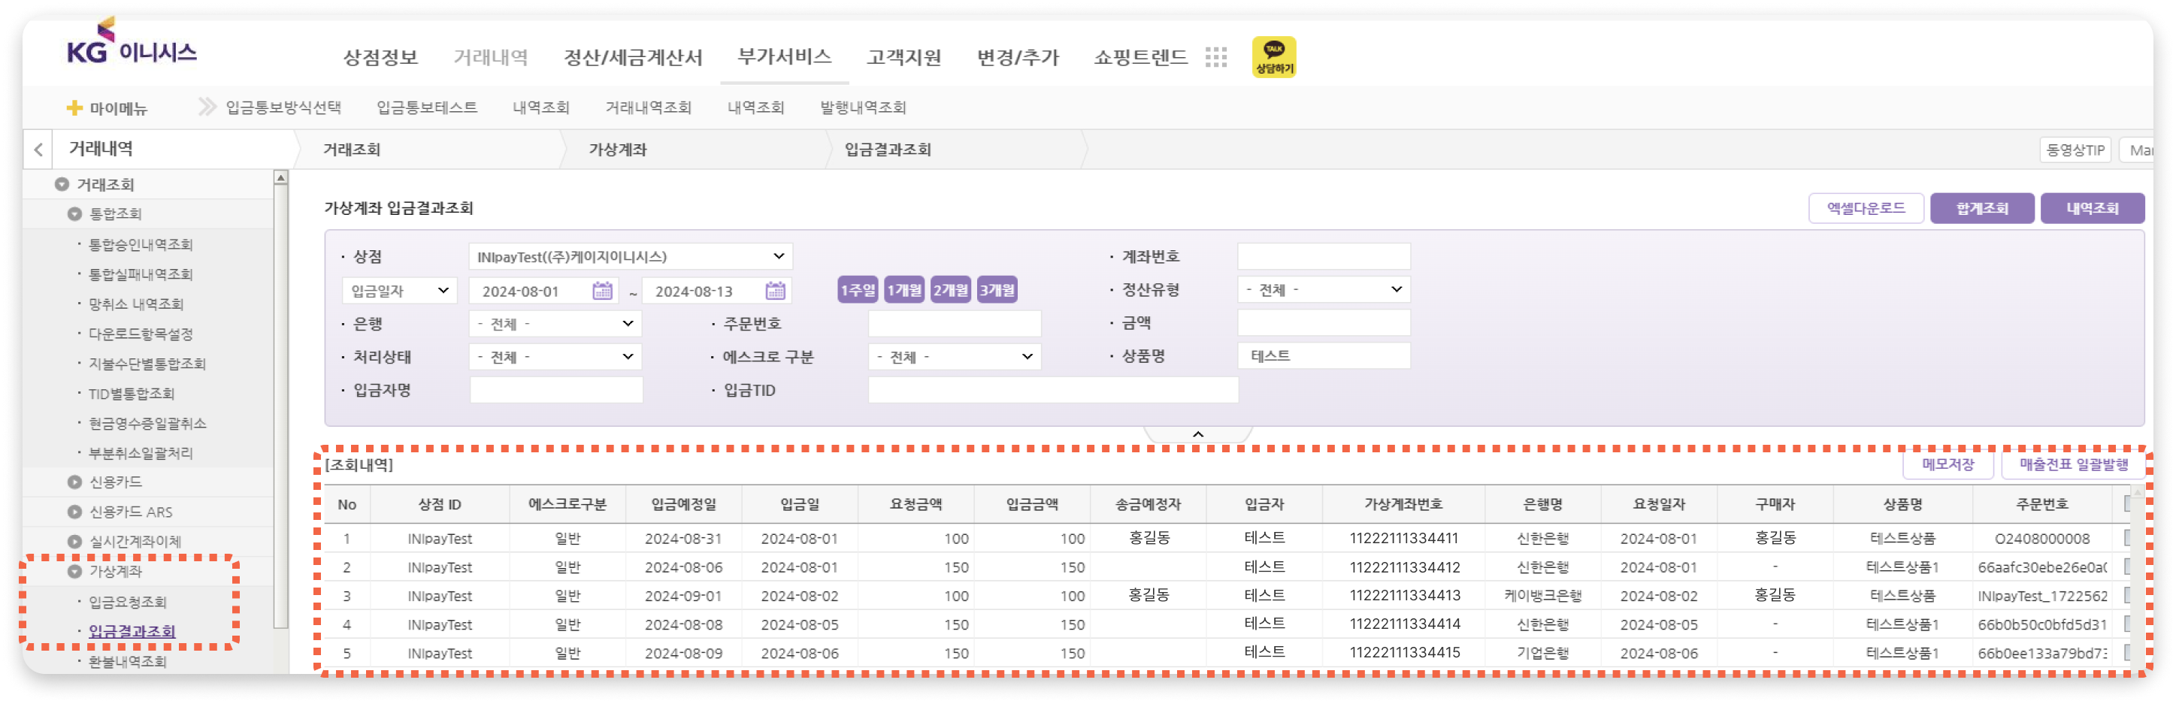Set period with the 1주일 button
2176x704 pixels.
[x=858, y=290]
